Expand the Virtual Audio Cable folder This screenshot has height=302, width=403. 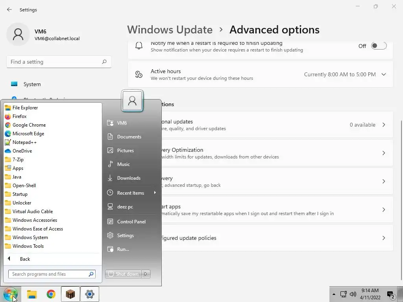[53, 211]
